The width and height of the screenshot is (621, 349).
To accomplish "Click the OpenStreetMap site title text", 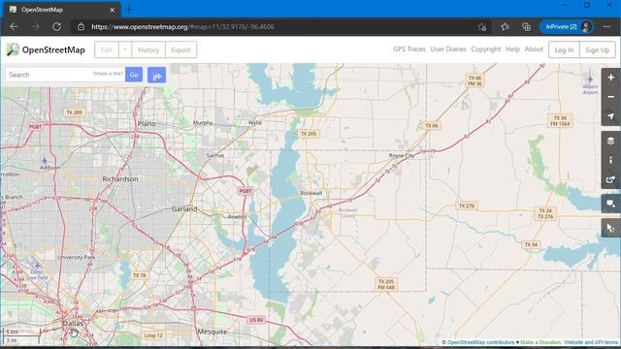I will click(x=53, y=49).
